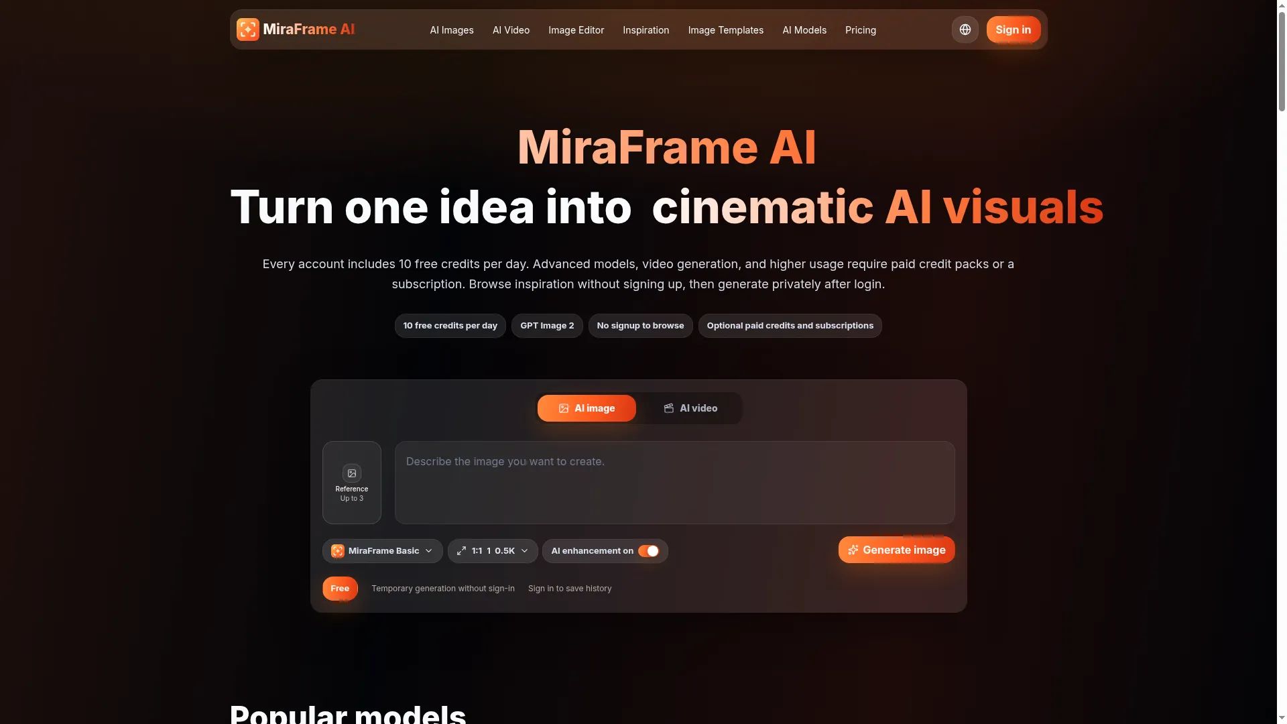Select the AI image tab
Viewport: 1287px width, 724px height.
[x=587, y=408]
